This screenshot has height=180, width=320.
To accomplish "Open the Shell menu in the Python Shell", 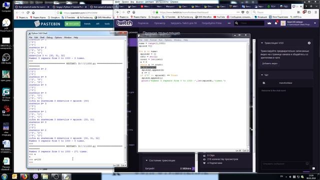I will coord(42,37).
